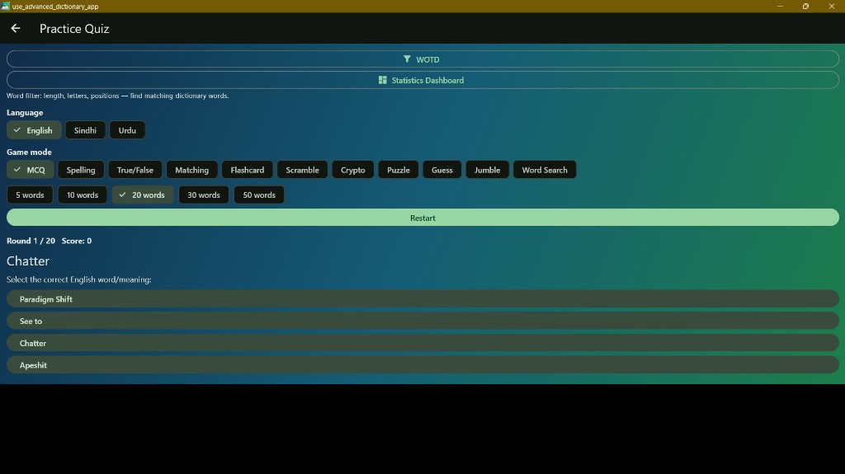
Task: Open the WOTD word filter button
Action: tap(422, 59)
